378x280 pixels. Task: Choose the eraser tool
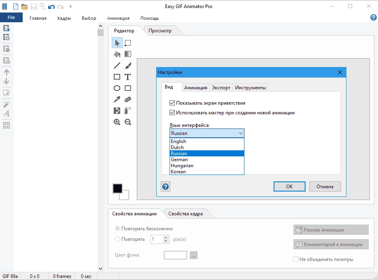[x=128, y=99]
